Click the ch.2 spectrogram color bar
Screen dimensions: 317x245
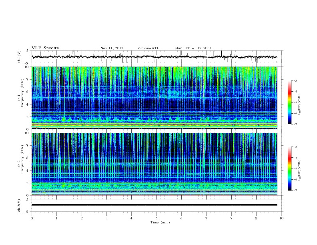[289, 169]
